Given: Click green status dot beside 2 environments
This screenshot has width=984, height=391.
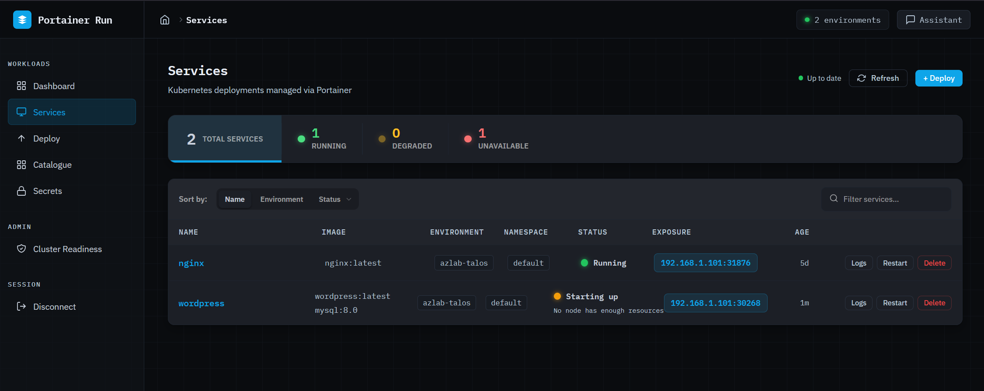Looking at the screenshot, I should tap(807, 20).
